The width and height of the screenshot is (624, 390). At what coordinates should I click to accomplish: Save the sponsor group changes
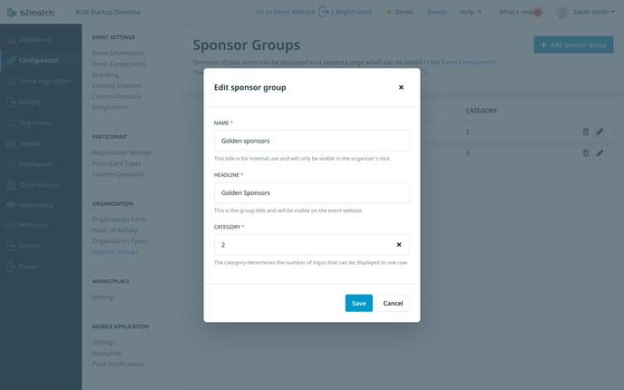(x=359, y=303)
